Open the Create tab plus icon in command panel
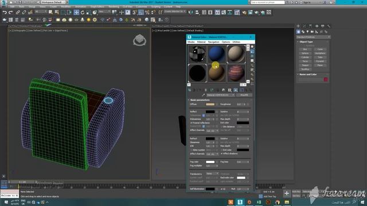The image size is (367, 206). click(298, 26)
